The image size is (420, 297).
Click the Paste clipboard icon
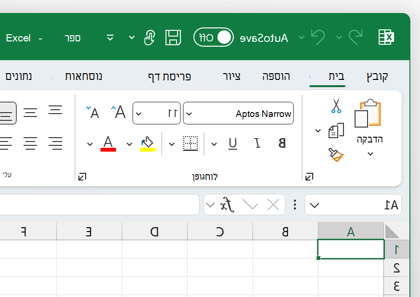(x=368, y=113)
